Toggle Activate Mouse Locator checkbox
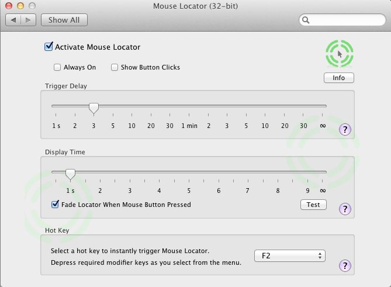Image resolution: width=391 pixels, height=287 pixels. pos(49,46)
